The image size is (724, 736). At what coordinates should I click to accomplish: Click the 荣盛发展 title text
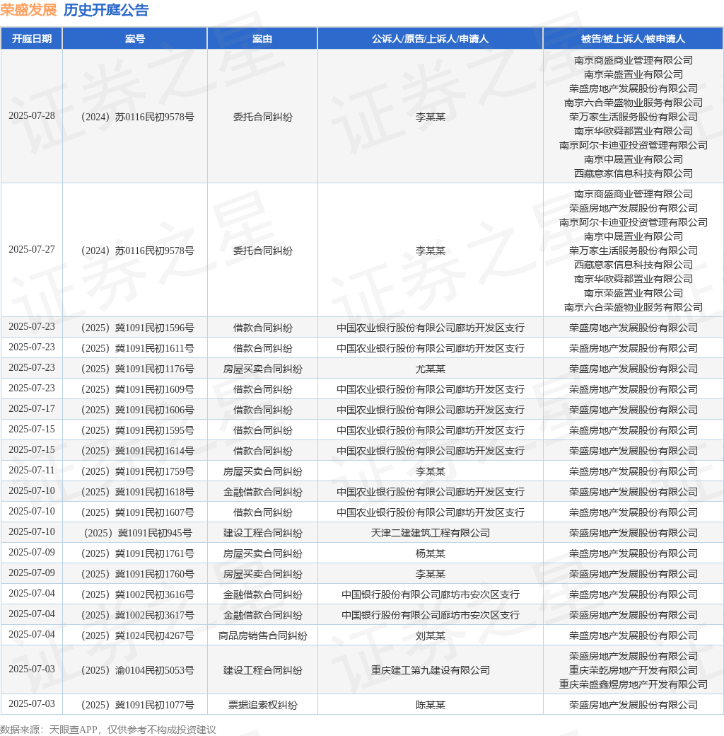(28, 10)
